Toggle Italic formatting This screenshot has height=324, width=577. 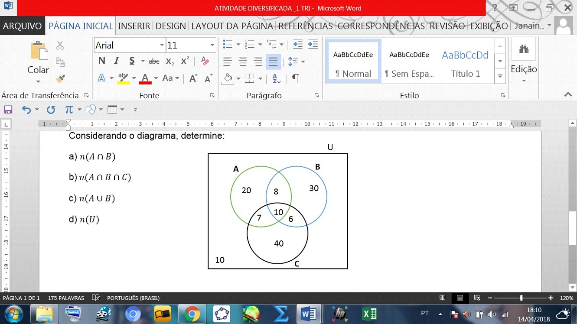[x=116, y=61]
